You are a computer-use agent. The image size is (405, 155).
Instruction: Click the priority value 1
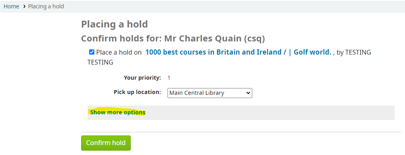tap(169, 78)
